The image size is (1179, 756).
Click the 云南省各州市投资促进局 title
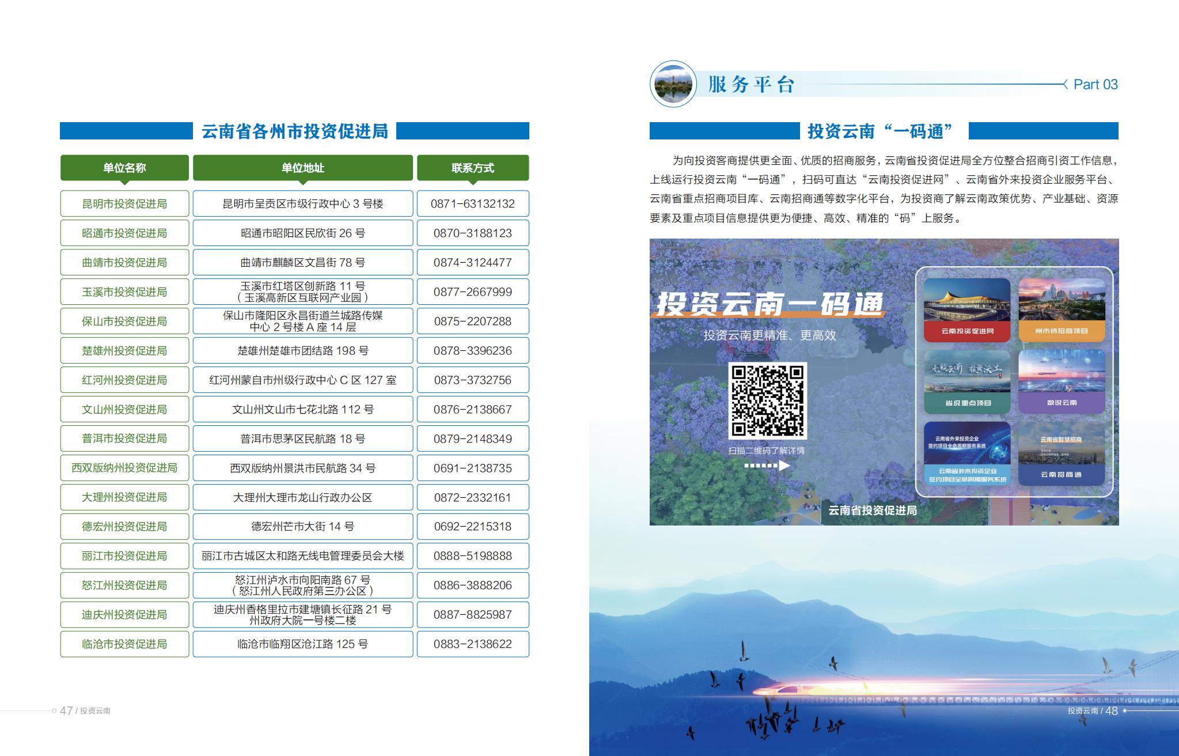294,131
